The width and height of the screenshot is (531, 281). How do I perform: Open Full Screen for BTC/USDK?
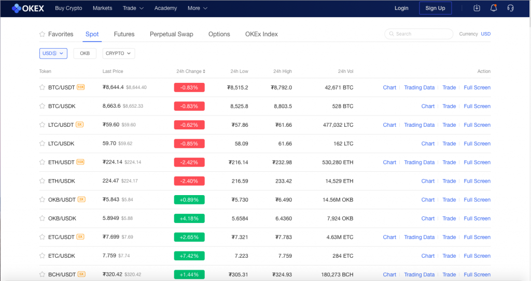(x=477, y=106)
